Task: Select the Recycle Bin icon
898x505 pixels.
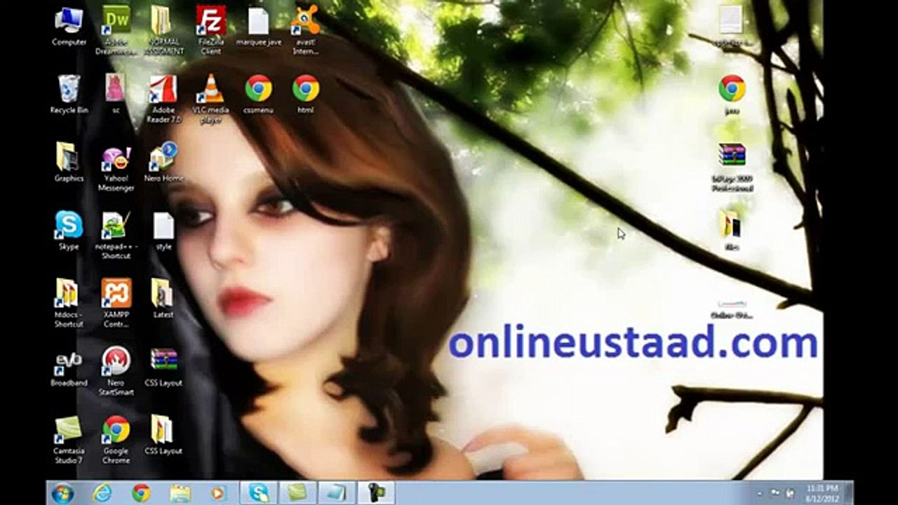Action: point(69,90)
